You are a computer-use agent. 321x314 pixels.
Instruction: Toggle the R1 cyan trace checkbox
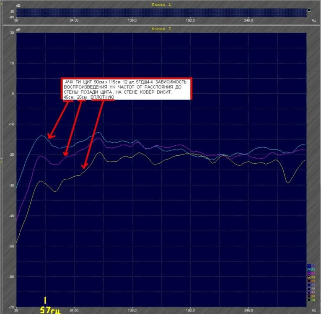309,270
